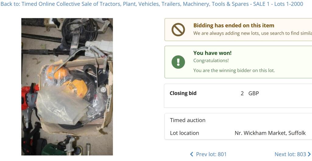Click the Nr. Wickham Market, Suffolk location
312x161 pixels.
270,133
